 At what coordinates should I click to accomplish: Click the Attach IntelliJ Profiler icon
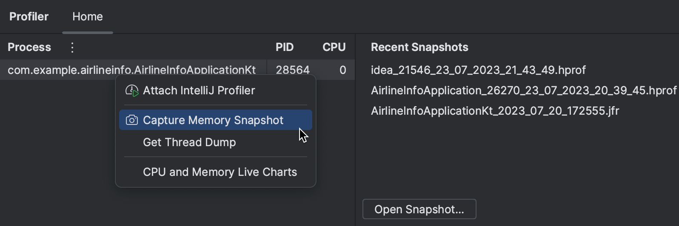pos(132,90)
